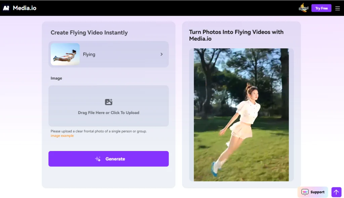Click the Create Flying Video Instantly heading
This screenshot has height=198, width=344.
click(x=89, y=33)
